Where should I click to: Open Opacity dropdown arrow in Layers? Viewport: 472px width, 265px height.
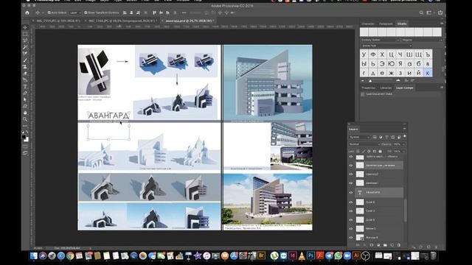point(403,144)
